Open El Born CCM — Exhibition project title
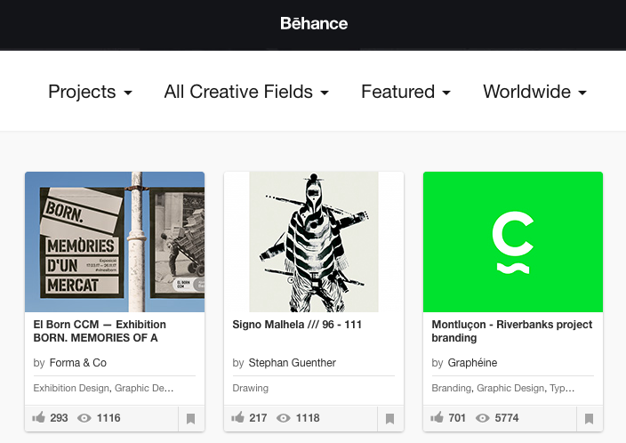The image size is (626, 443). tap(100, 331)
